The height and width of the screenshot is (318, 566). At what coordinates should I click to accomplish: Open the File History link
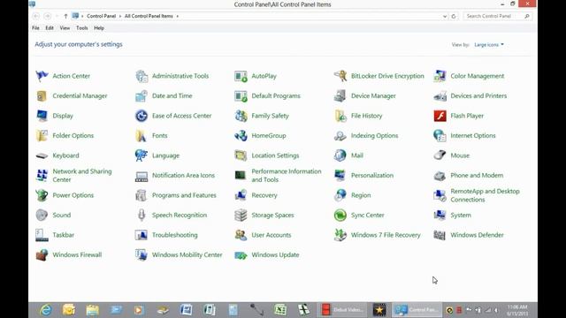click(x=366, y=116)
